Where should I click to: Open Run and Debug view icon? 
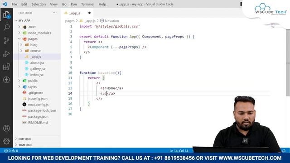[x=6, y=54]
